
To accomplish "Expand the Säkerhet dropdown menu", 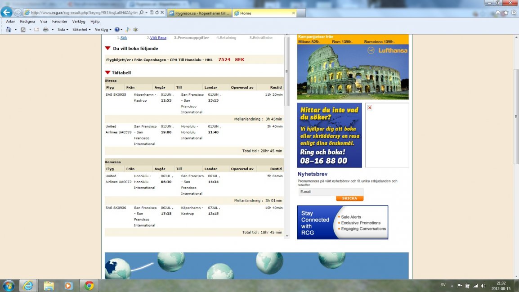I will [81, 29].
